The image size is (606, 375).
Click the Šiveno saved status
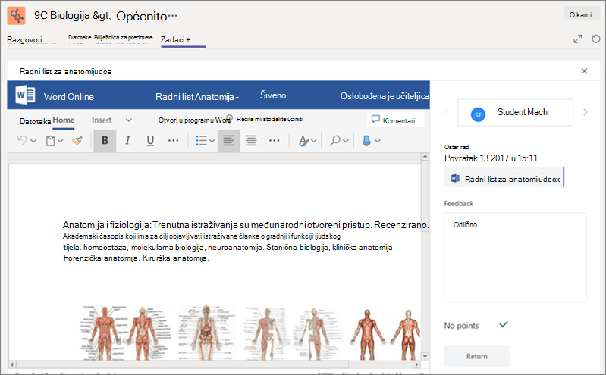(x=273, y=95)
